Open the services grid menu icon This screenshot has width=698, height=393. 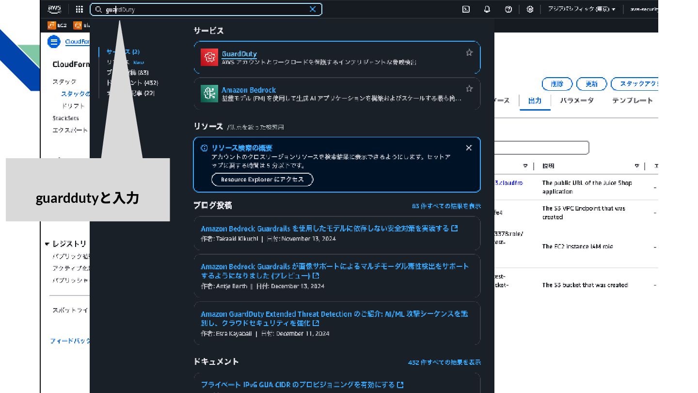79,9
